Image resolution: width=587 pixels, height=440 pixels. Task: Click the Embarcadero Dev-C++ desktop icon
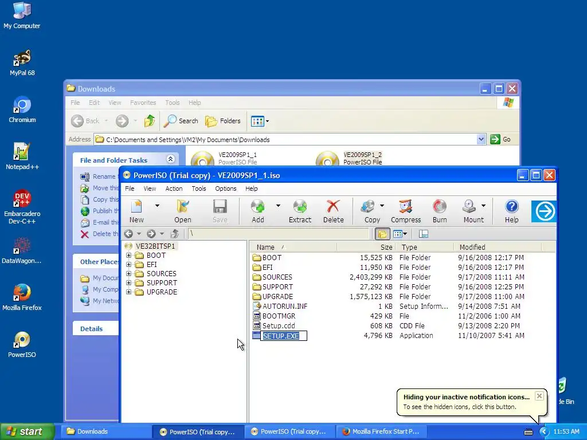pos(22,207)
